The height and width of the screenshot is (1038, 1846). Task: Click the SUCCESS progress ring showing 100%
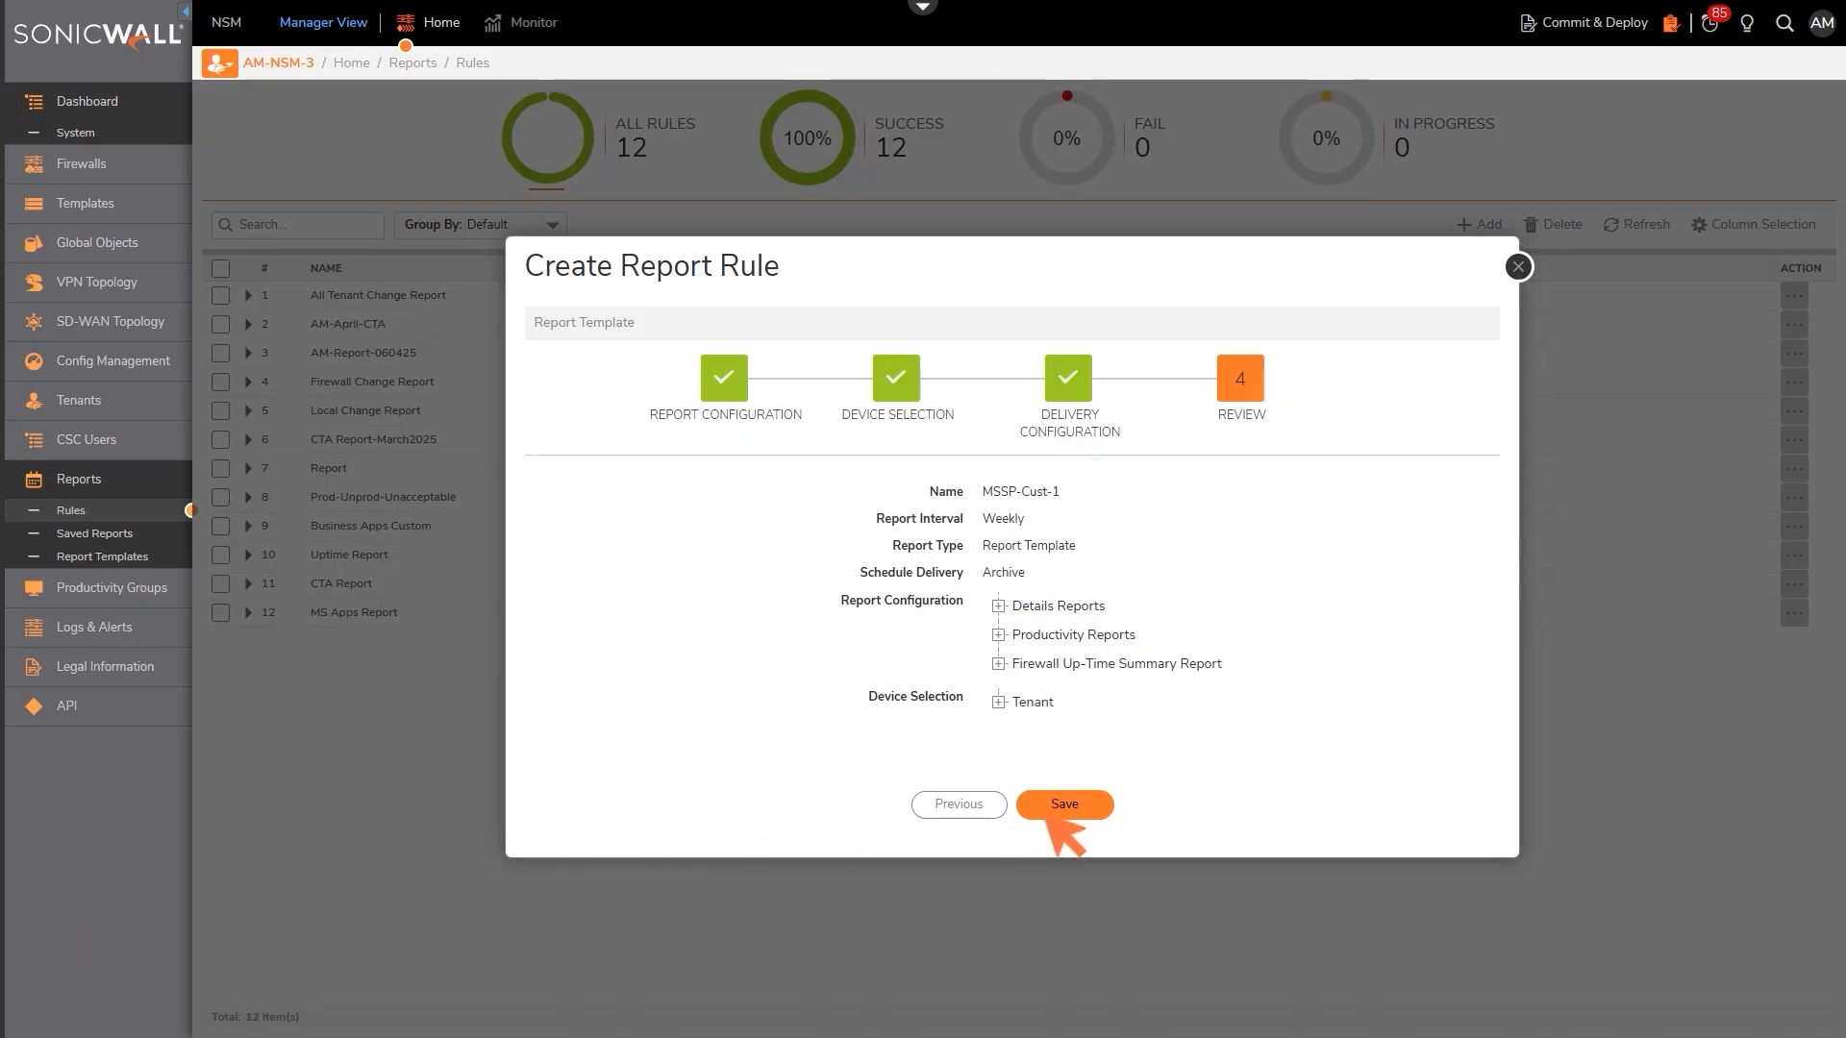(x=808, y=137)
